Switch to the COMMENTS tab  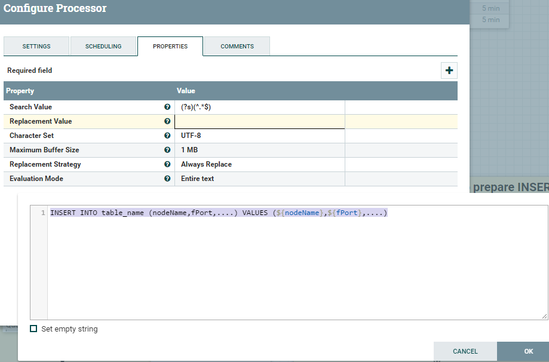[x=237, y=46]
